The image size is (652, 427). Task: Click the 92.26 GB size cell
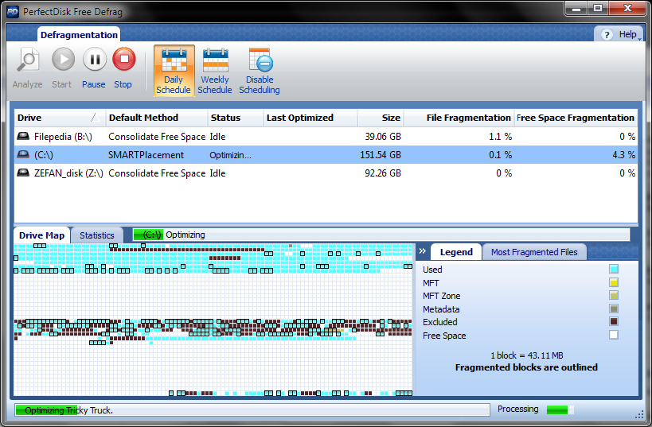pyautogui.click(x=383, y=173)
